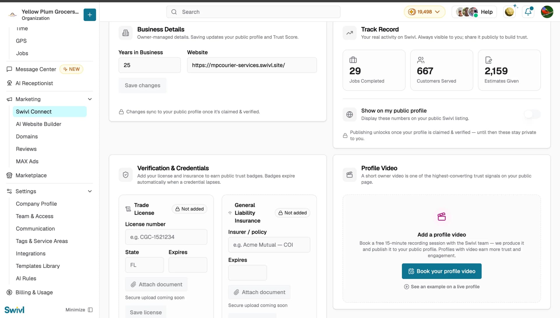Click the Swivl logo
The image size is (560, 318).
point(14,310)
